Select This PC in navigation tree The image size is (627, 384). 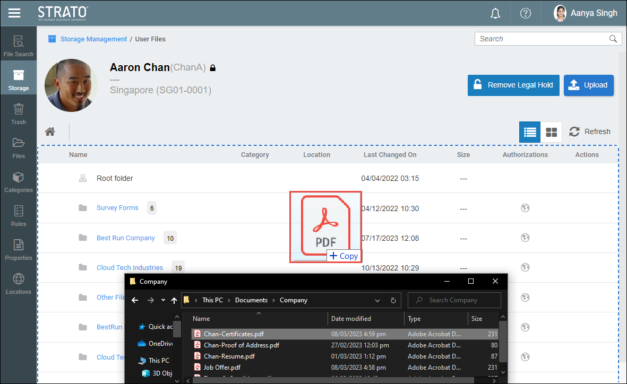click(158, 360)
